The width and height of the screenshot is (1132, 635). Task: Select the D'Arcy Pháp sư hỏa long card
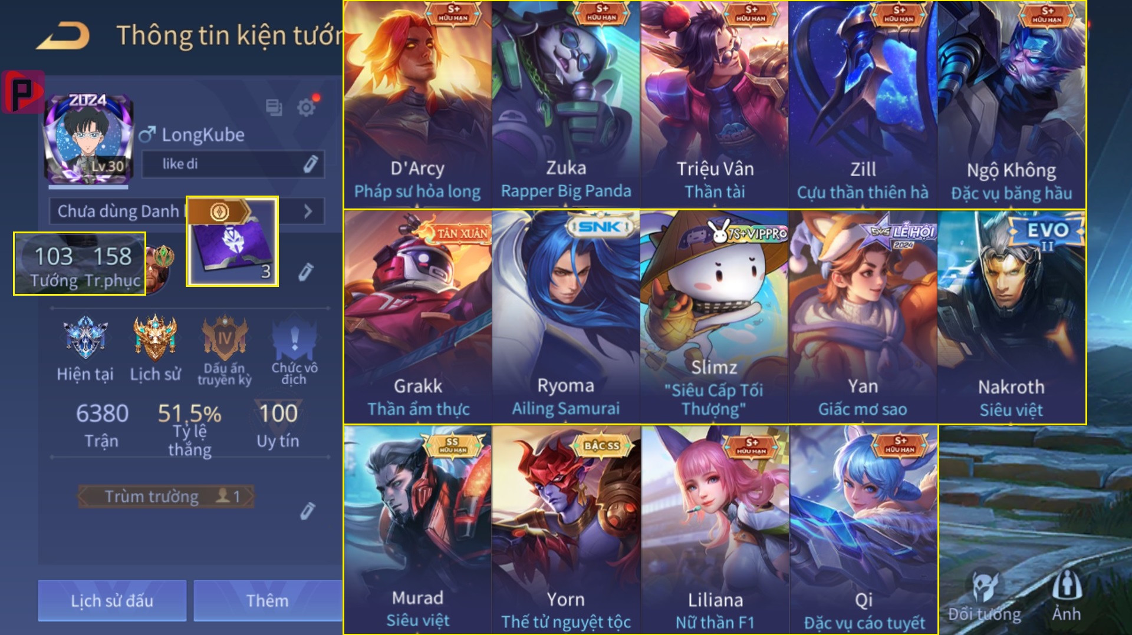click(417, 104)
